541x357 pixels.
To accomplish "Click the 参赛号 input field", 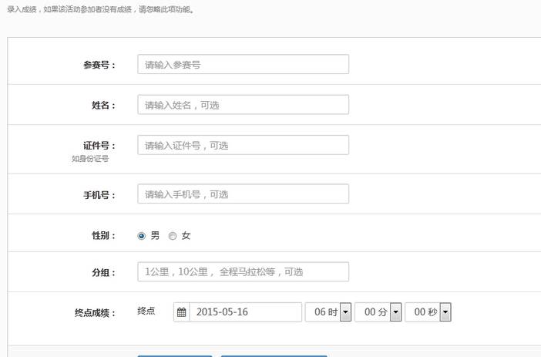I will point(243,65).
